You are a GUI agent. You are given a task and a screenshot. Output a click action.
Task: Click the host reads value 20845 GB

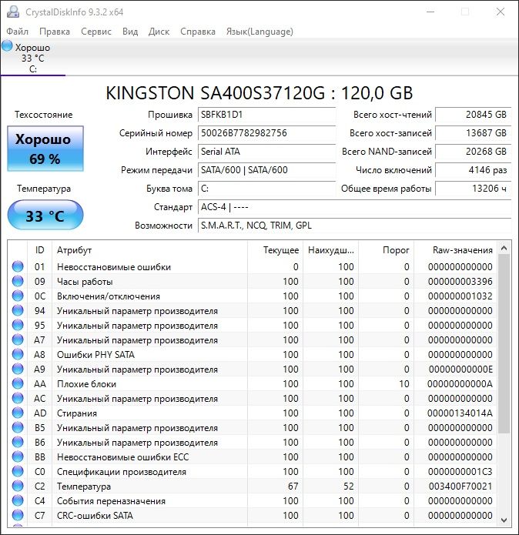474,115
